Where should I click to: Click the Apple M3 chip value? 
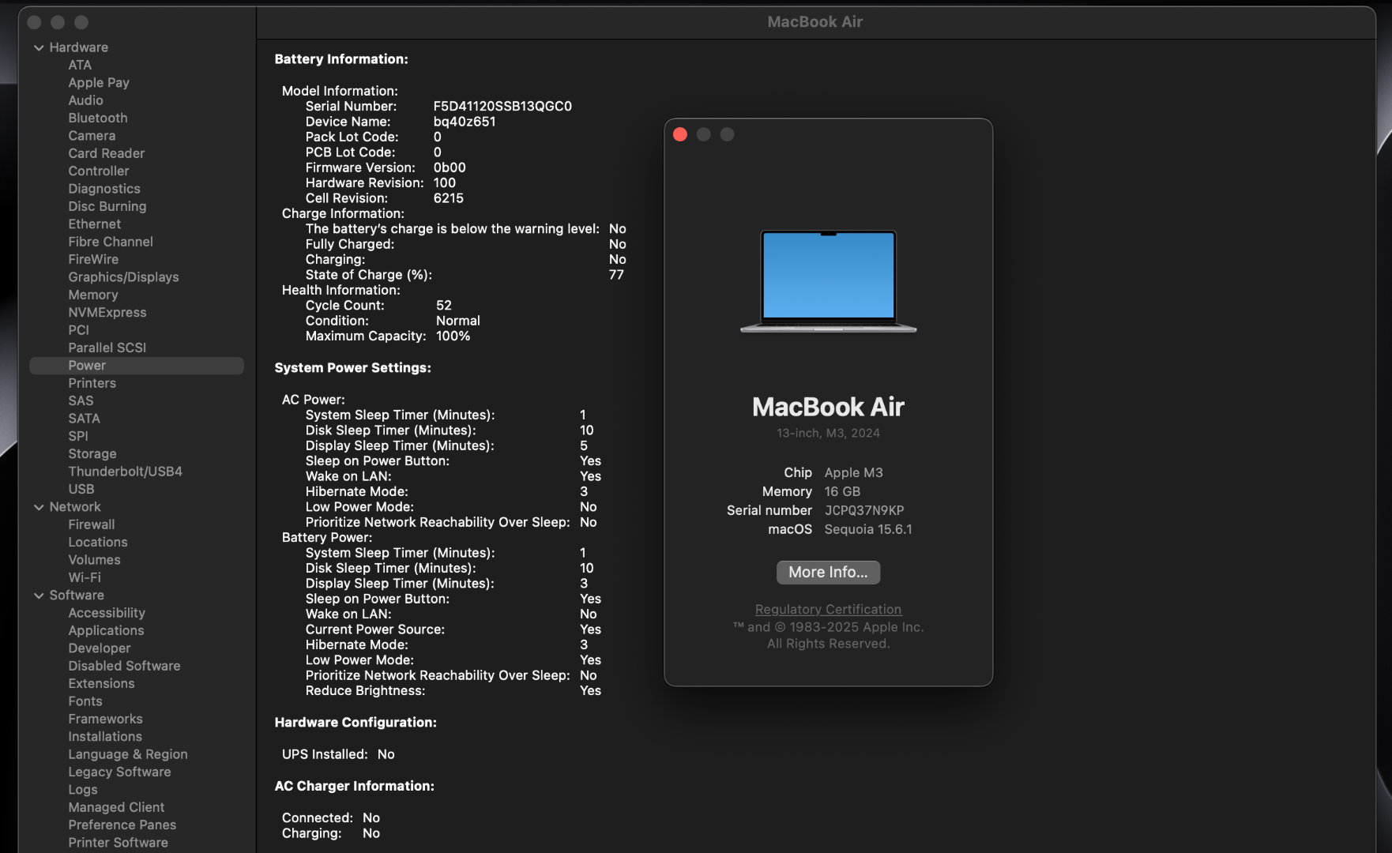(x=854, y=472)
